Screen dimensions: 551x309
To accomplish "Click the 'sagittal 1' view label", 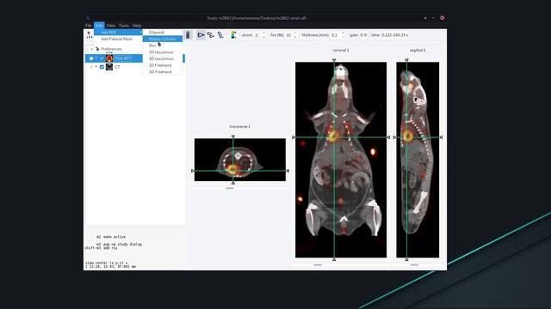I will [418, 50].
